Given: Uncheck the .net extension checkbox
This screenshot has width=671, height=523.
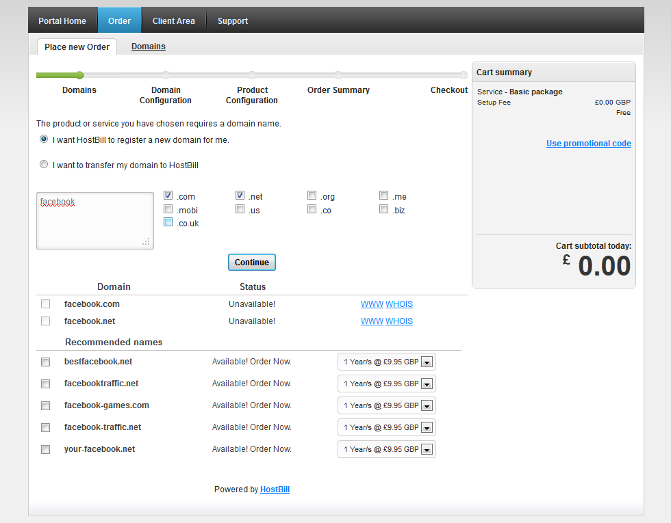Looking at the screenshot, I should point(240,196).
